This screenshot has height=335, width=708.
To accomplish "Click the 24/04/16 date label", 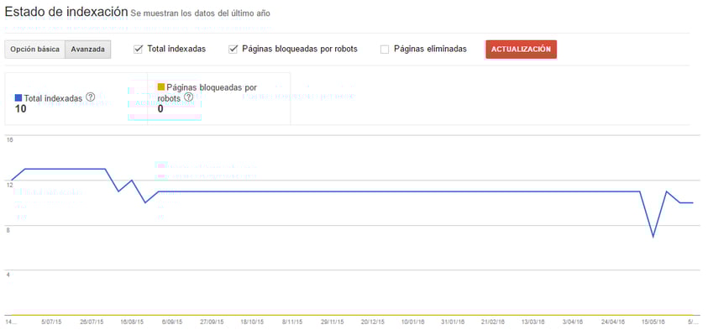I will click(613, 322).
